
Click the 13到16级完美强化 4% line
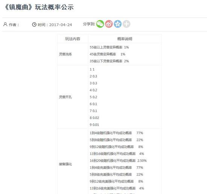pos(117,188)
